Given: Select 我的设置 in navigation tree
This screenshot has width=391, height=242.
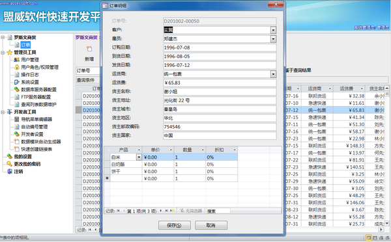Looking at the screenshot, I should point(23,157).
